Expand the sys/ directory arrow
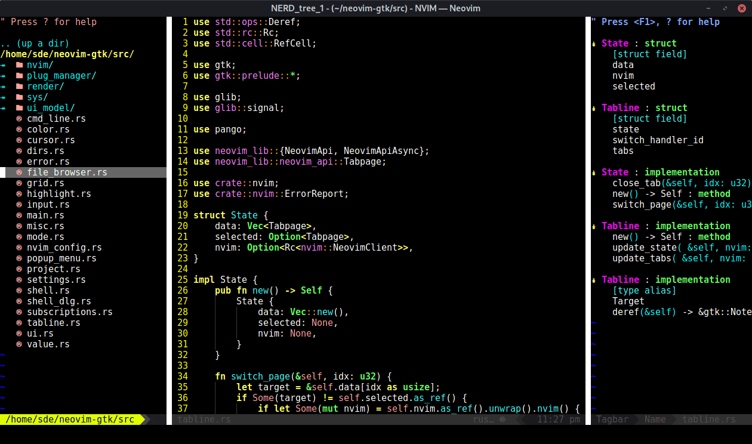This screenshot has width=752, height=444. (x=3, y=97)
